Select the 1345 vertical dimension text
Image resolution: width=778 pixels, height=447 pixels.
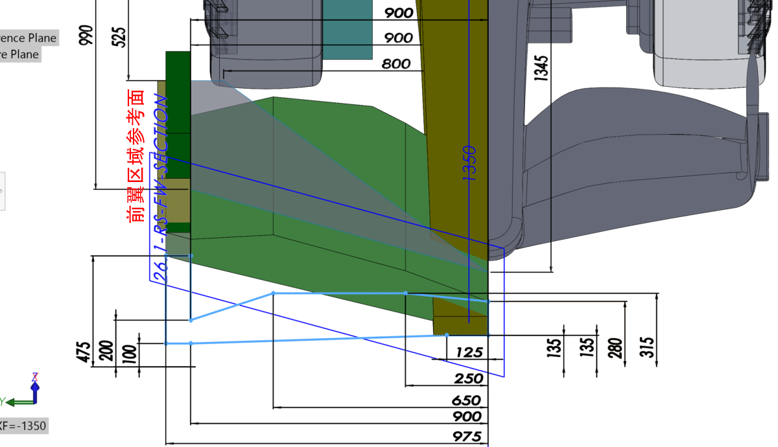[541, 68]
